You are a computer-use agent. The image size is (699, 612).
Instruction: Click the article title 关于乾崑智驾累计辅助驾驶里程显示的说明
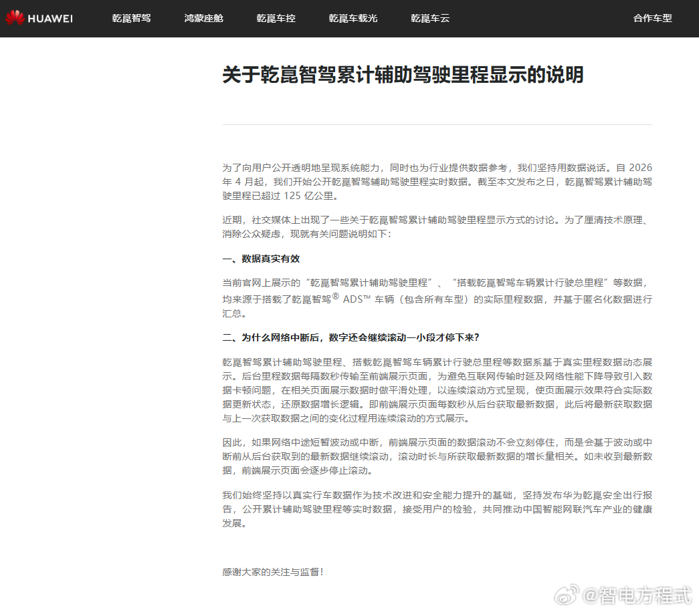(403, 74)
